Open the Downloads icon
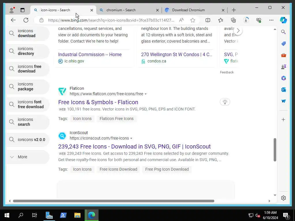Image resolution: width=295 pixels, height=221 pixels. click(x=246, y=20)
